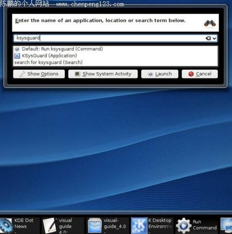Click the KSysGuard application icon in results
This screenshot has width=232, height=234.
(17, 56)
